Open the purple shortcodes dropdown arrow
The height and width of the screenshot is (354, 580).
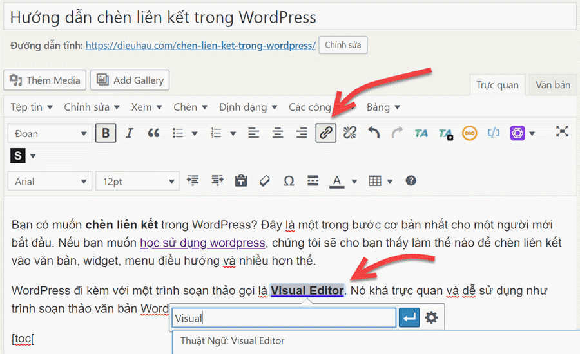pos(532,133)
